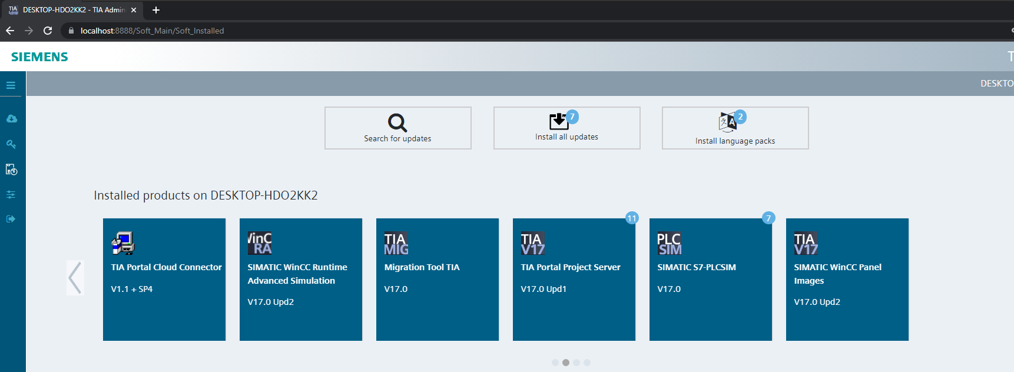The image size is (1014, 372).
Task: Select the third carousel page dot
Action: point(576,363)
